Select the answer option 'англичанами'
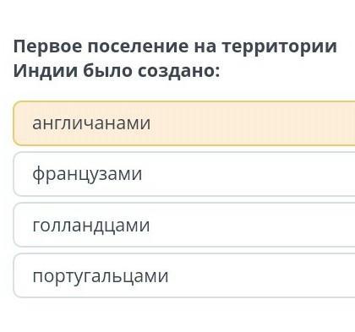This screenshot has height=332, width=355. point(184,123)
